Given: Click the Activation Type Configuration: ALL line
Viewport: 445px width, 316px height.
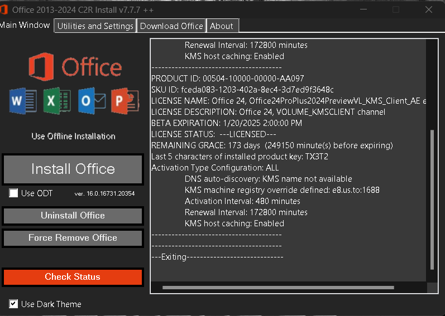Looking at the screenshot, I should pos(215,168).
